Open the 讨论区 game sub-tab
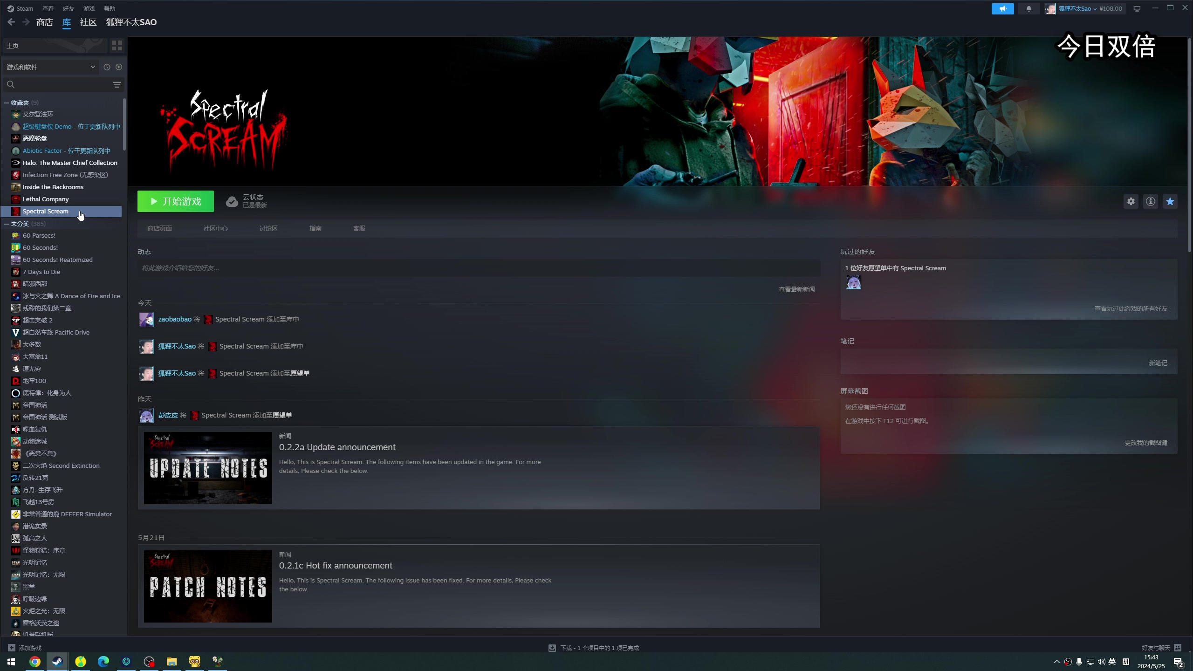This screenshot has width=1193, height=671. pyautogui.click(x=268, y=229)
